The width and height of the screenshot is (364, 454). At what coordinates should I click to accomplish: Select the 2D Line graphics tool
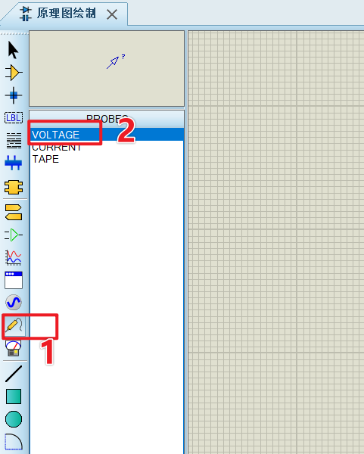(x=14, y=374)
